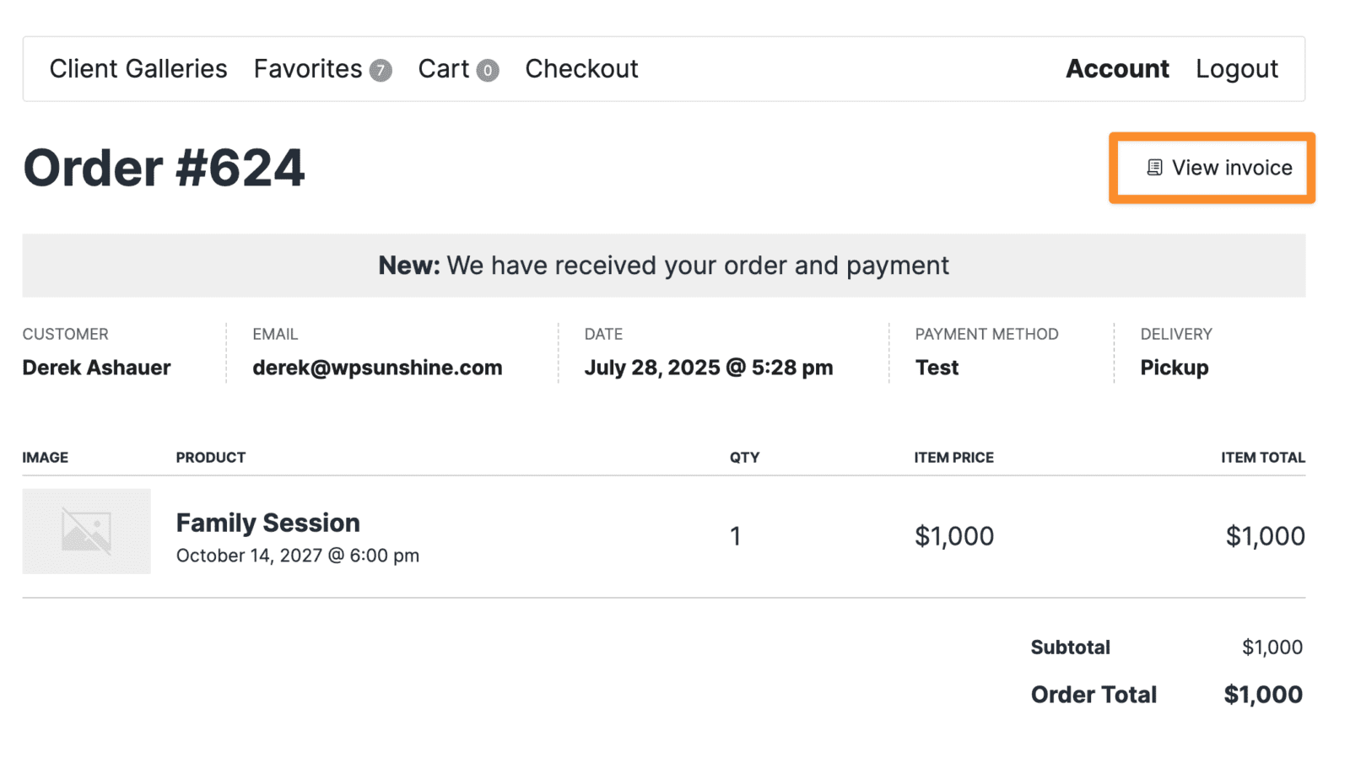
Task: Click the Favorites count badge
Action: pyautogui.click(x=381, y=70)
